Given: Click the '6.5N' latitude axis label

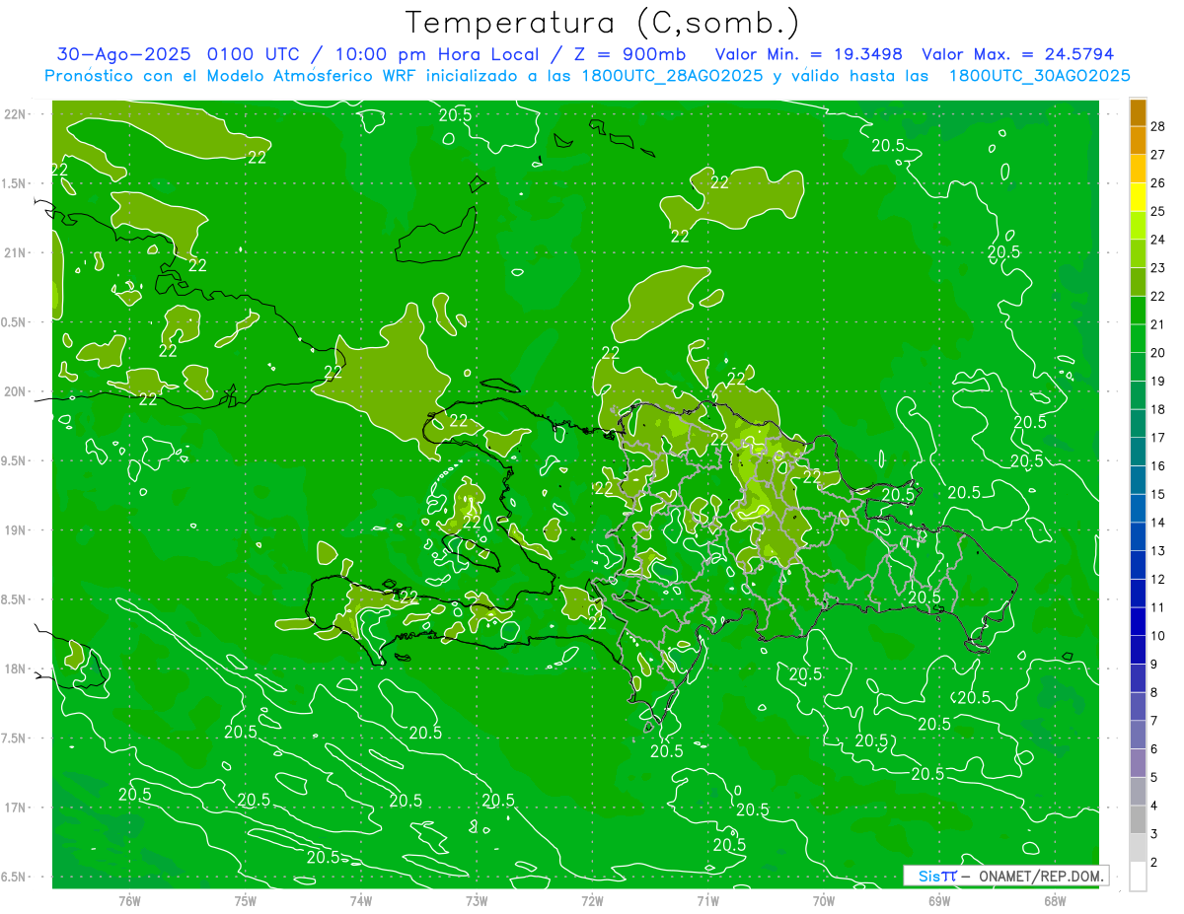Looking at the screenshot, I should click(x=14, y=877).
